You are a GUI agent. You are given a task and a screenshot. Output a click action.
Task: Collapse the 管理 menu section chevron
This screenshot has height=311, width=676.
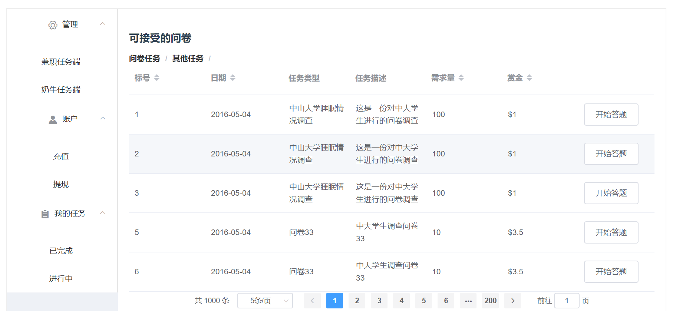tap(103, 24)
